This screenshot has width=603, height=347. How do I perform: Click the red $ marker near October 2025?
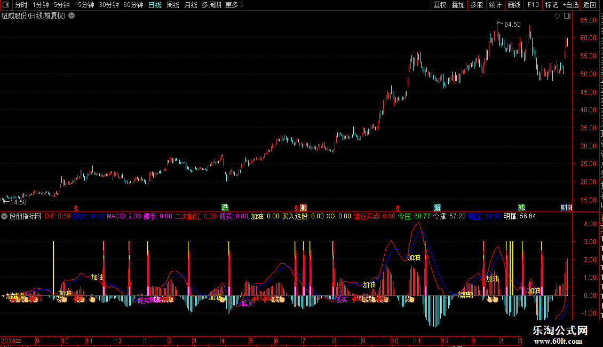397,208
